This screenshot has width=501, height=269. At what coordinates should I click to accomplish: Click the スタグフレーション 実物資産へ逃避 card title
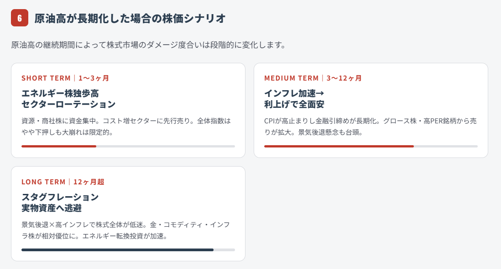(x=60, y=203)
